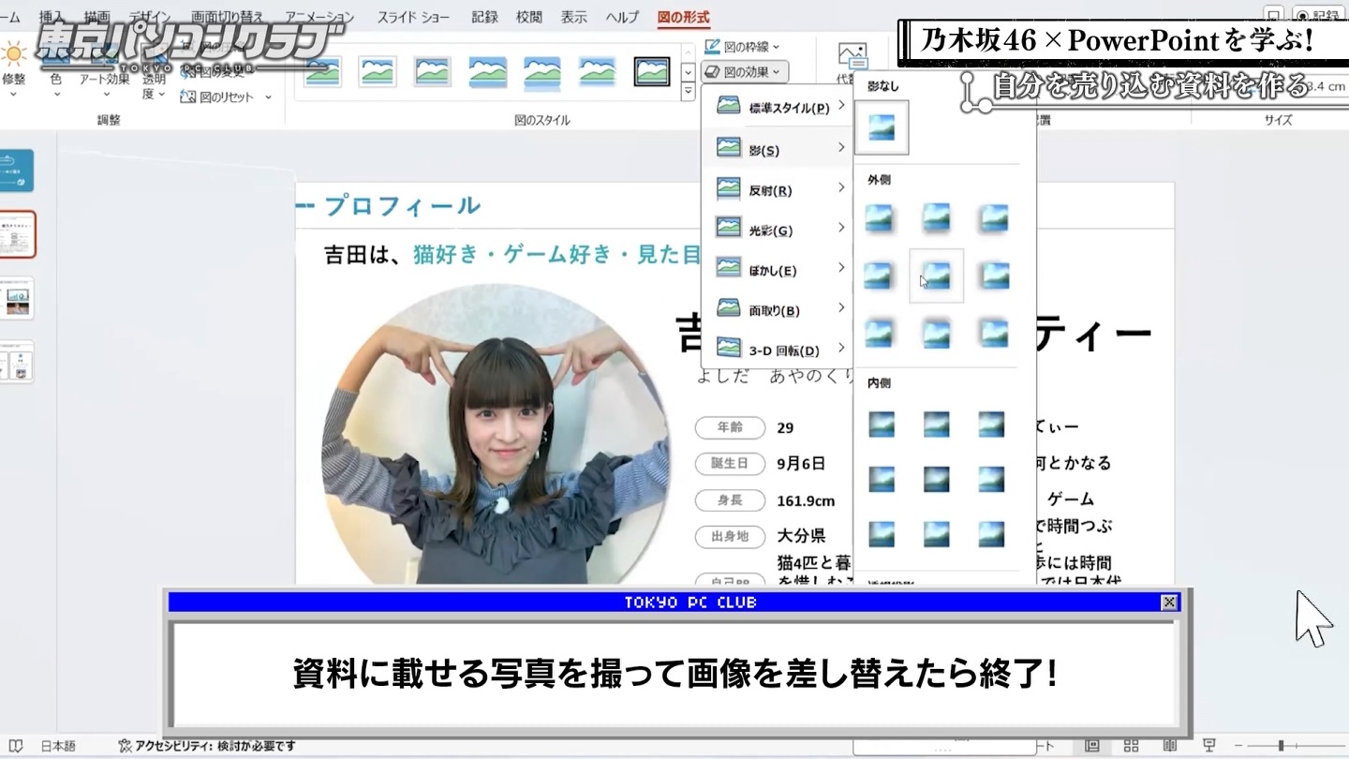1349x759 pixels.
Task: Open the 表示 view tab
Action: coord(573,17)
